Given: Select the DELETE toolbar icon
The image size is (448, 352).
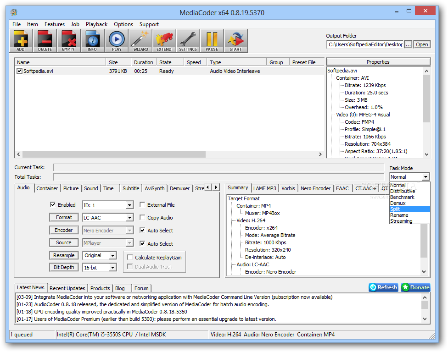Looking at the screenshot, I should 45,40.
